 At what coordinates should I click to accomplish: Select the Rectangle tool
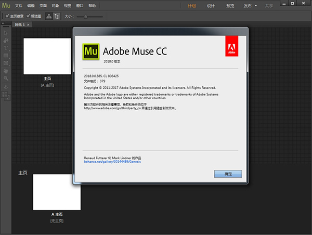coord(5,56)
